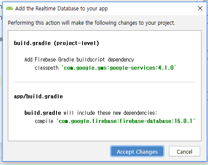
Task: Click the bold 'build.gradle' word before 'will include'
Action: (x=43, y=113)
